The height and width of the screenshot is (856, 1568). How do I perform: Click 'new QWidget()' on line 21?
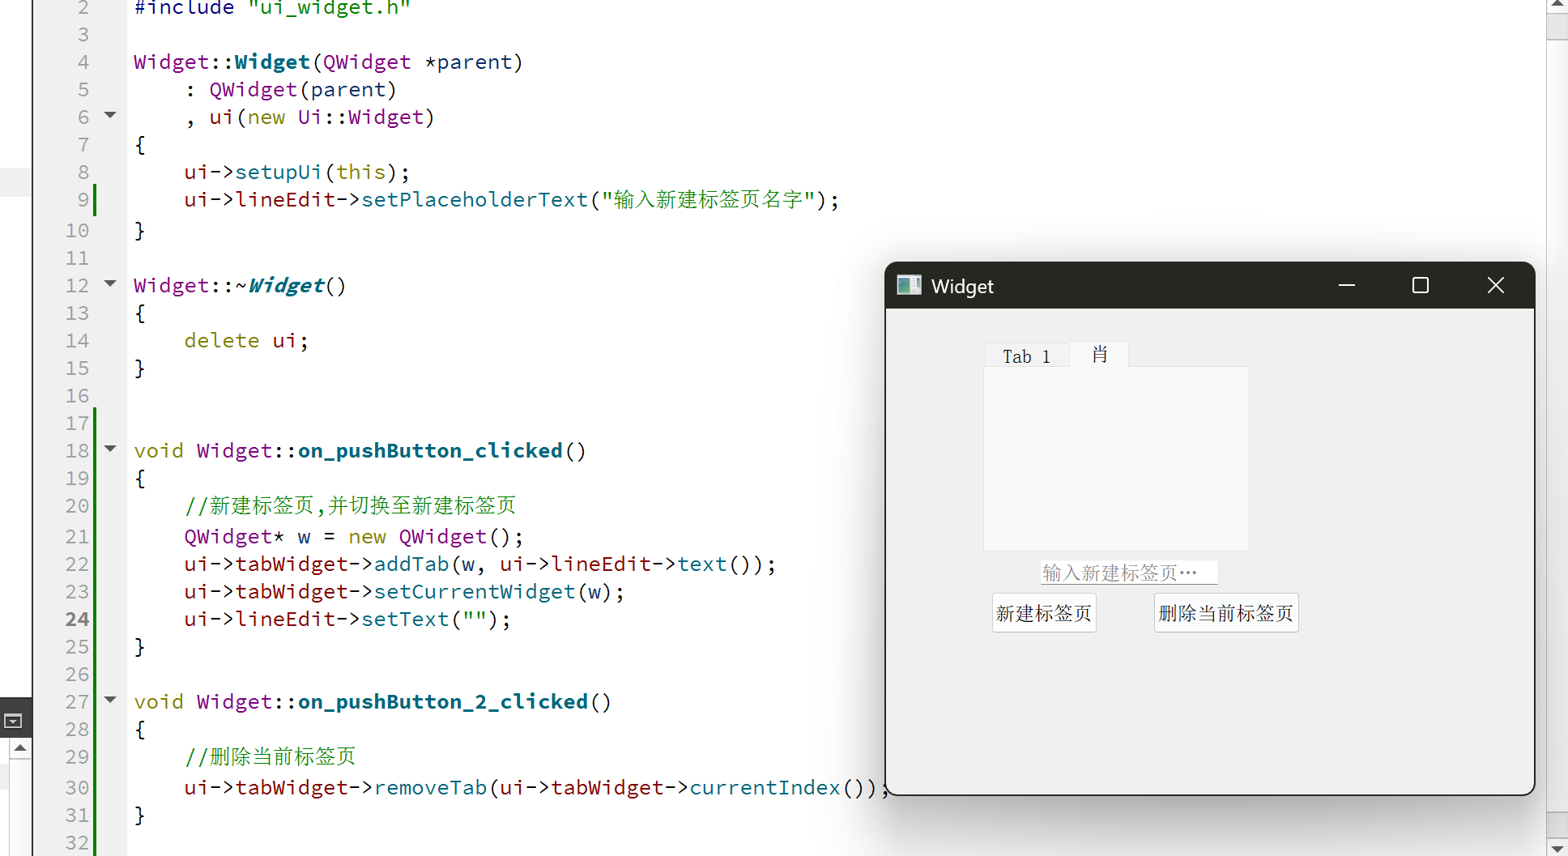coord(430,537)
